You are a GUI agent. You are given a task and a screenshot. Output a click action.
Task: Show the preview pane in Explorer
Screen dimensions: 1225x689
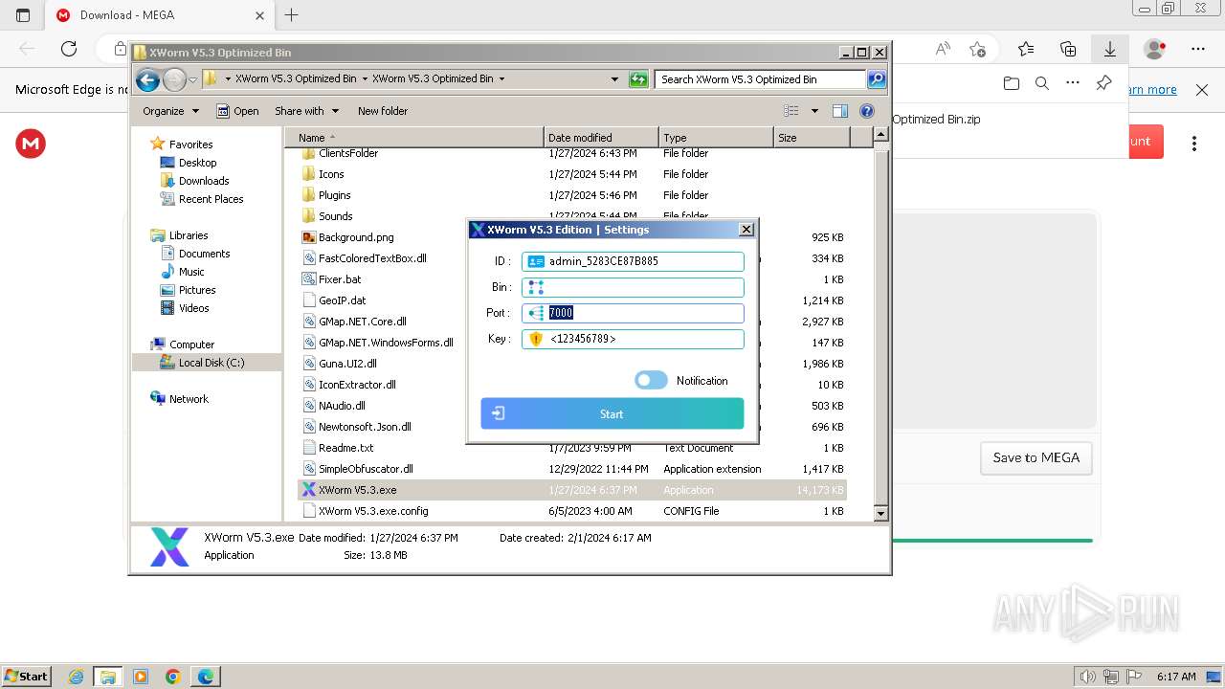tap(840, 111)
